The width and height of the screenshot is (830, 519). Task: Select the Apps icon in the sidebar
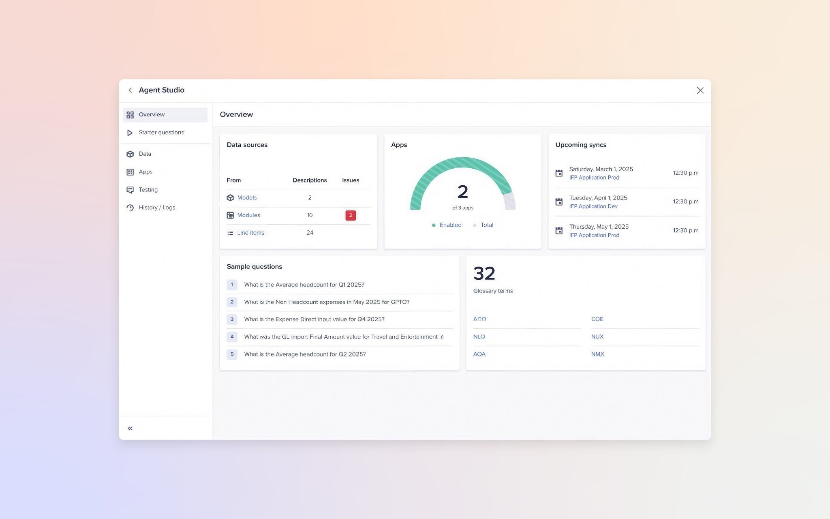pos(130,172)
